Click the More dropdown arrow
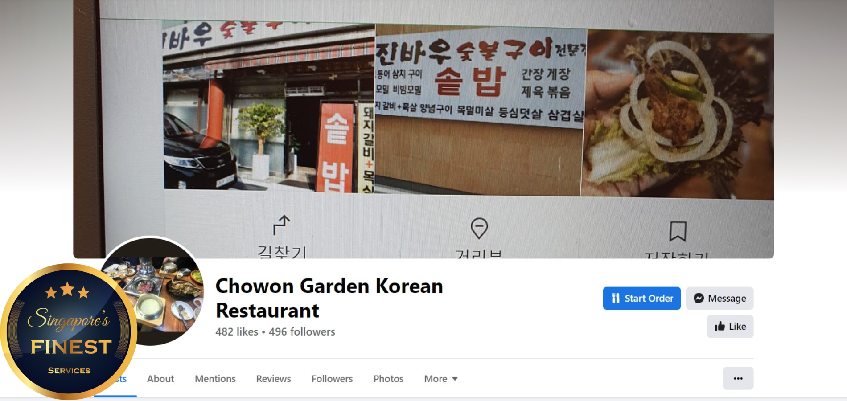The height and width of the screenshot is (401, 847). [455, 379]
